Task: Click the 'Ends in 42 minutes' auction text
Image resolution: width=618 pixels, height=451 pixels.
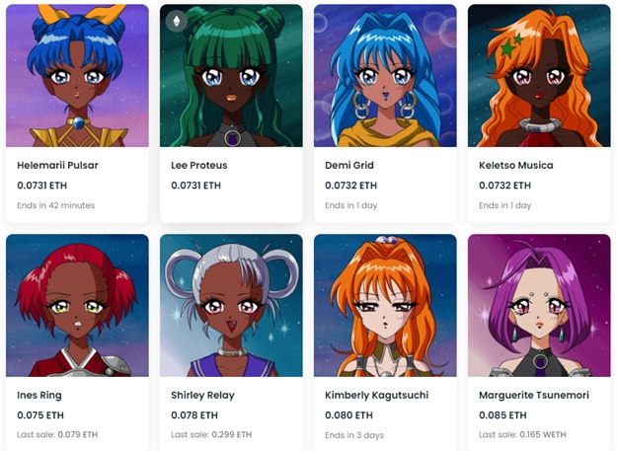Action: 56,205
